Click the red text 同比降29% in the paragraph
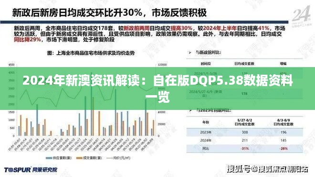This screenshot has height=177, width=315. click(x=28, y=39)
